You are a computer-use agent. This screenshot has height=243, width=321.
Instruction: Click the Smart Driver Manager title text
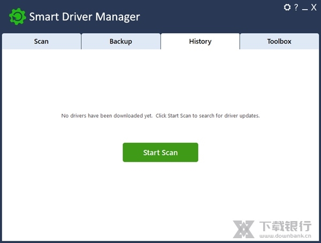coord(85,17)
